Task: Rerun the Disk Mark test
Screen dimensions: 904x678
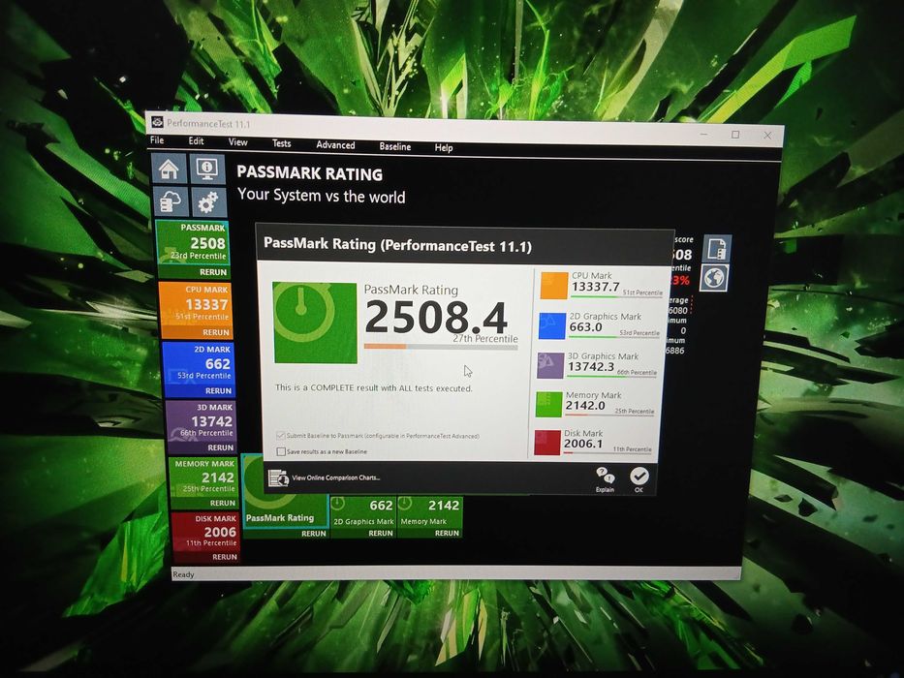Action: (x=224, y=557)
